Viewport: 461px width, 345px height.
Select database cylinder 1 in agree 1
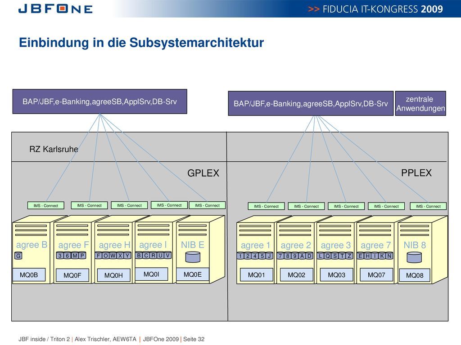[x=240, y=256]
